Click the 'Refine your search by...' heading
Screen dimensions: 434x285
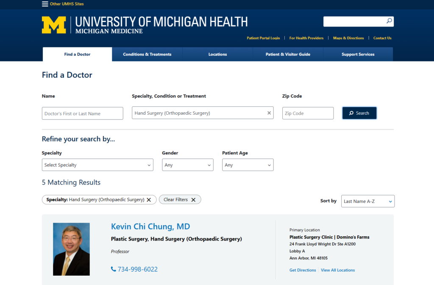click(x=78, y=139)
